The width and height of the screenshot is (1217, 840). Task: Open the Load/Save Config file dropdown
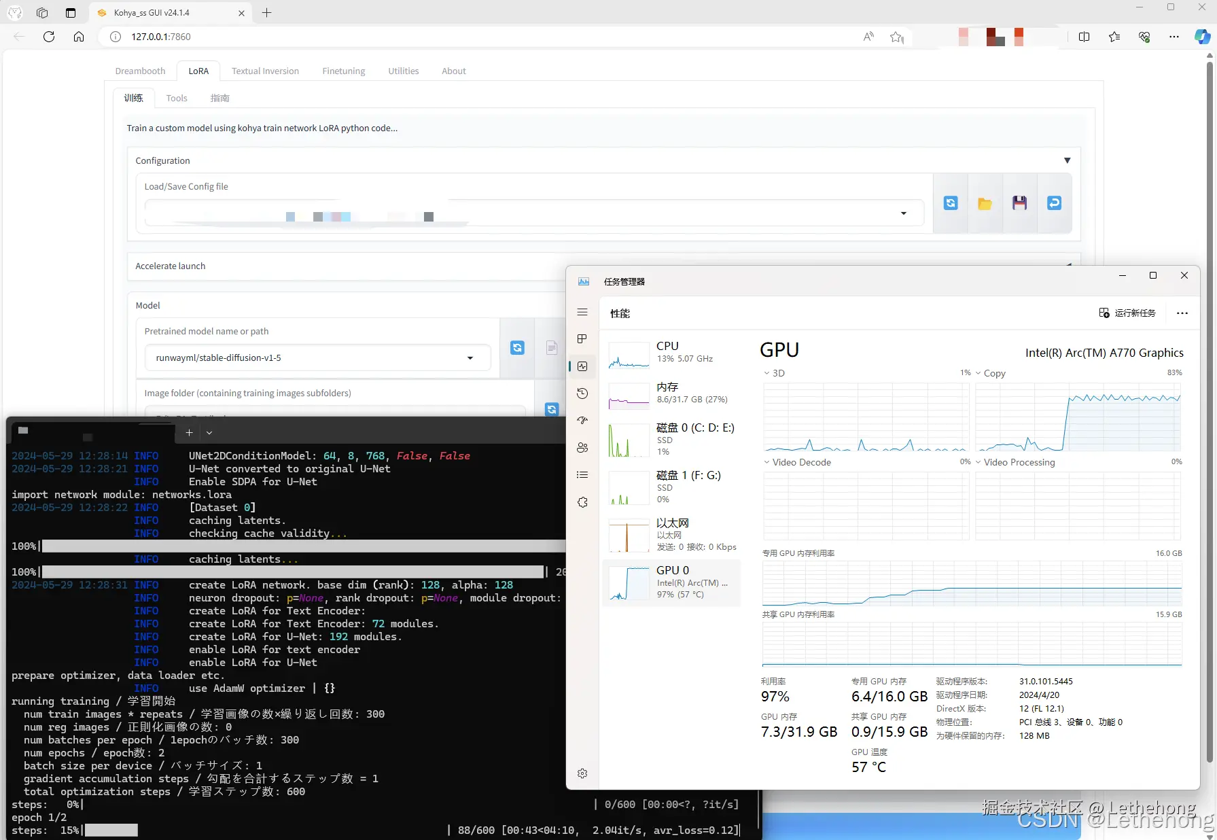(904, 213)
